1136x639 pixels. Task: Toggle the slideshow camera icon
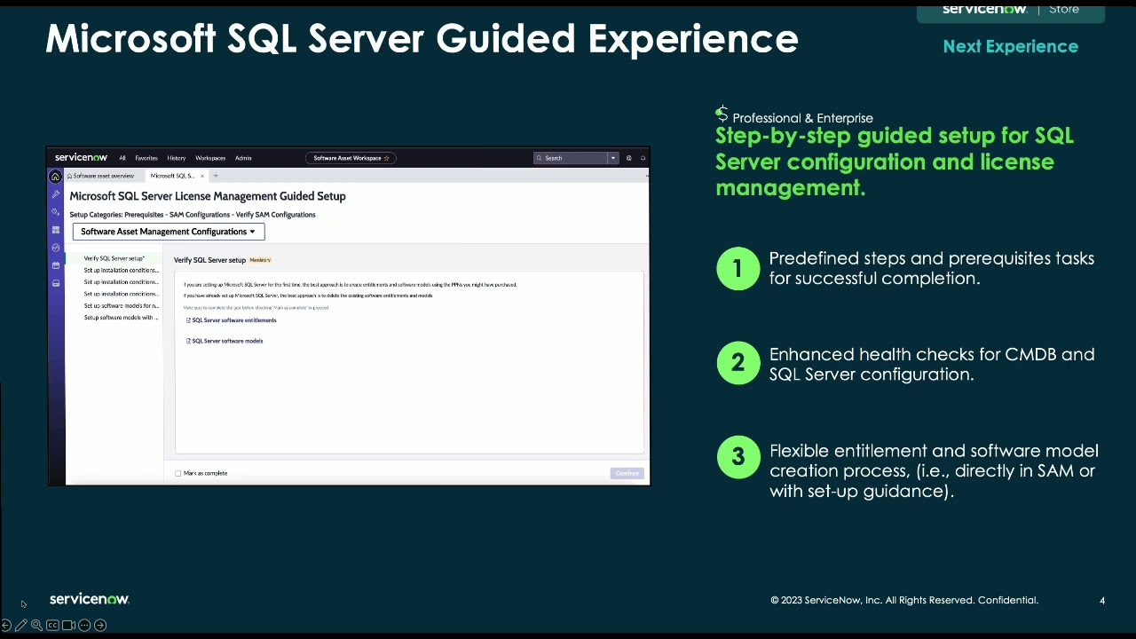pos(68,625)
